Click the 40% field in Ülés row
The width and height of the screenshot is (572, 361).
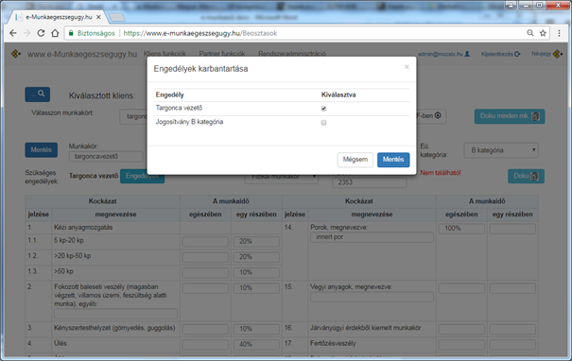point(256,344)
